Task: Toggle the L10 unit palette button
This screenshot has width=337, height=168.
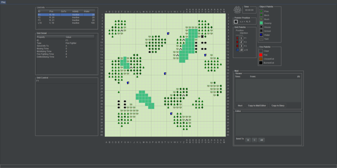Action: 241,50
